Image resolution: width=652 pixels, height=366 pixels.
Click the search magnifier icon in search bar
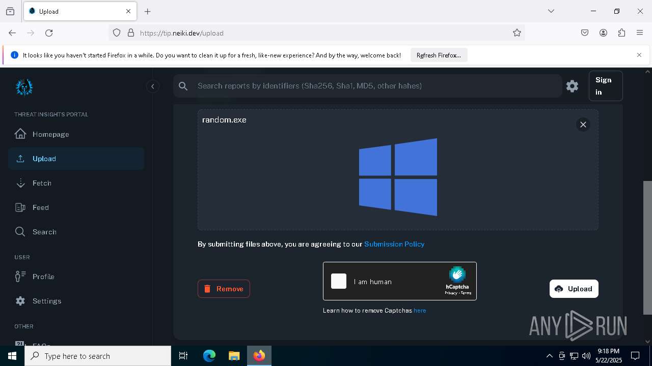(x=183, y=86)
